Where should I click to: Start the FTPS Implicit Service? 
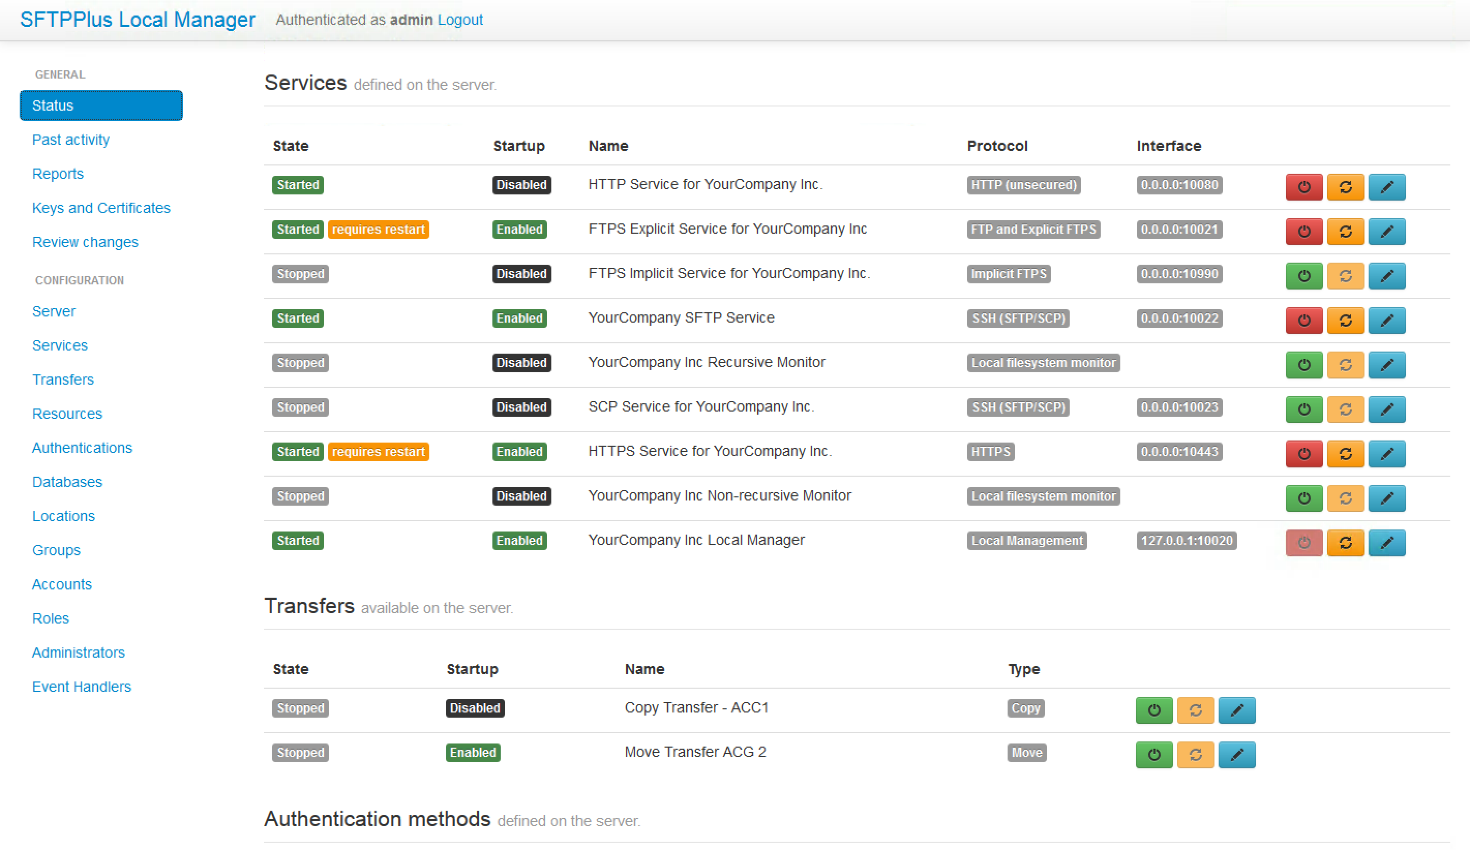pos(1304,276)
